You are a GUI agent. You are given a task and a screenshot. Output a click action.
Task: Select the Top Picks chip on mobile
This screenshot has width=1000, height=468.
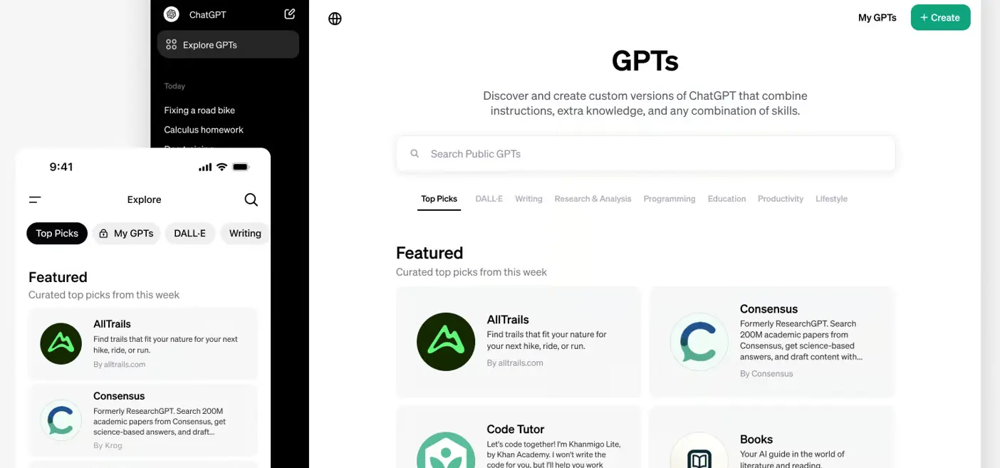pos(57,234)
